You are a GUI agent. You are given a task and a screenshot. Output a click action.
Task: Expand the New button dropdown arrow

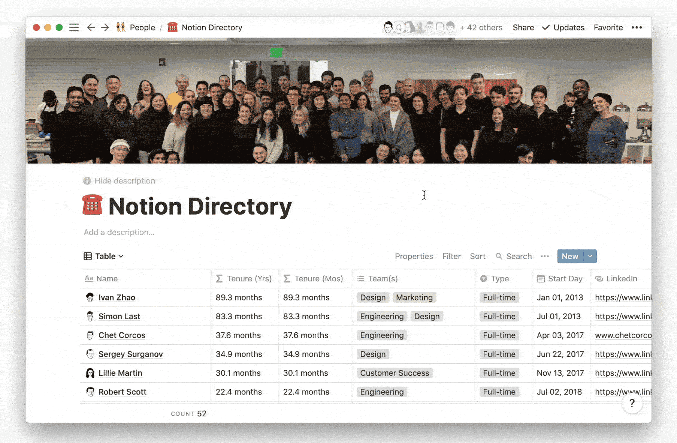(590, 256)
